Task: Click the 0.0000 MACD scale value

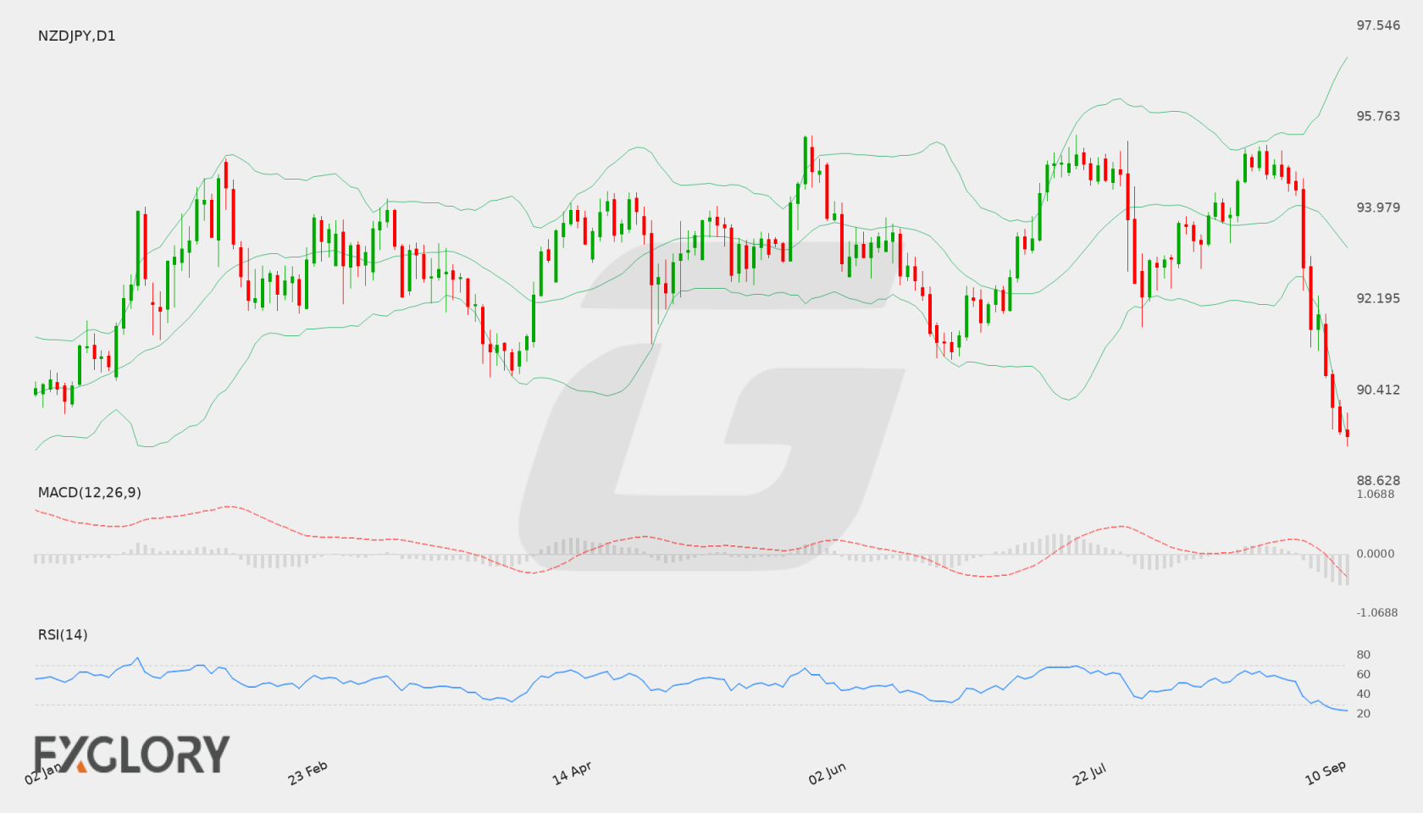Action: click(1375, 553)
